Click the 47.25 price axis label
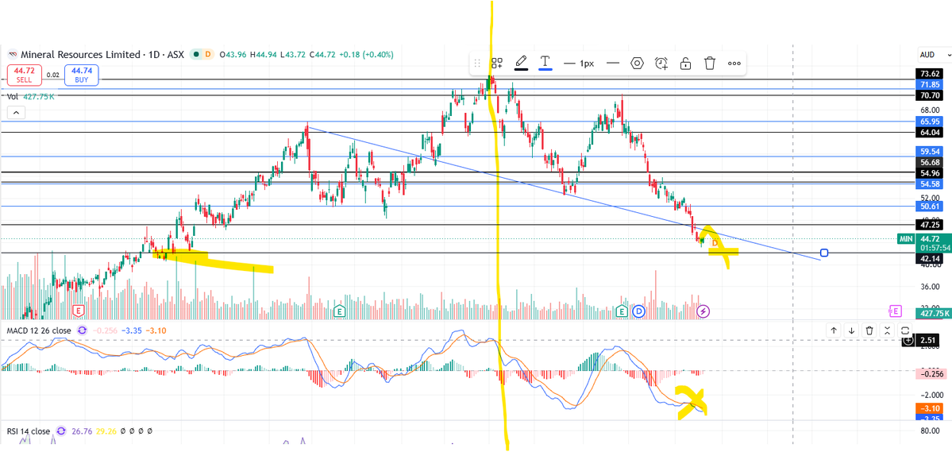The image size is (952, 452). (929, 225)
